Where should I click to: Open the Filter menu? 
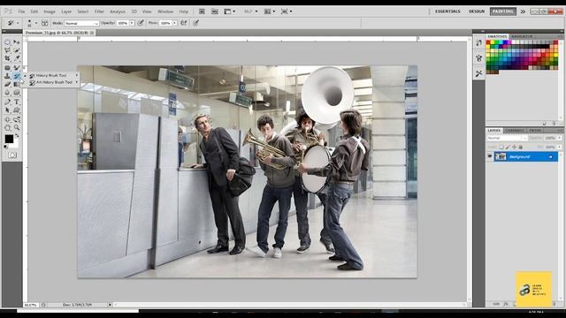click(x=99, y=11)
